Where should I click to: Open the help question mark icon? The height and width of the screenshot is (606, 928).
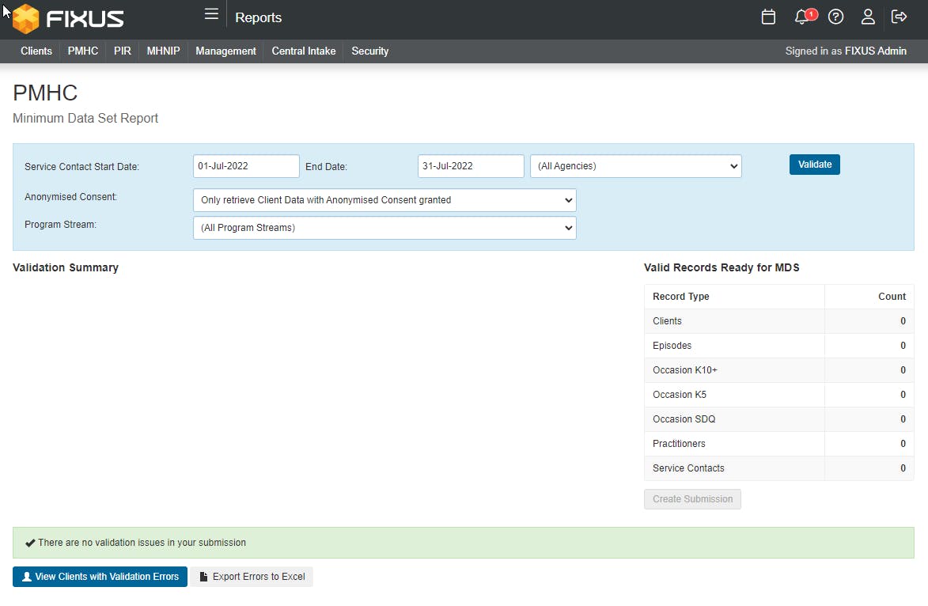[x=835, y=17]
